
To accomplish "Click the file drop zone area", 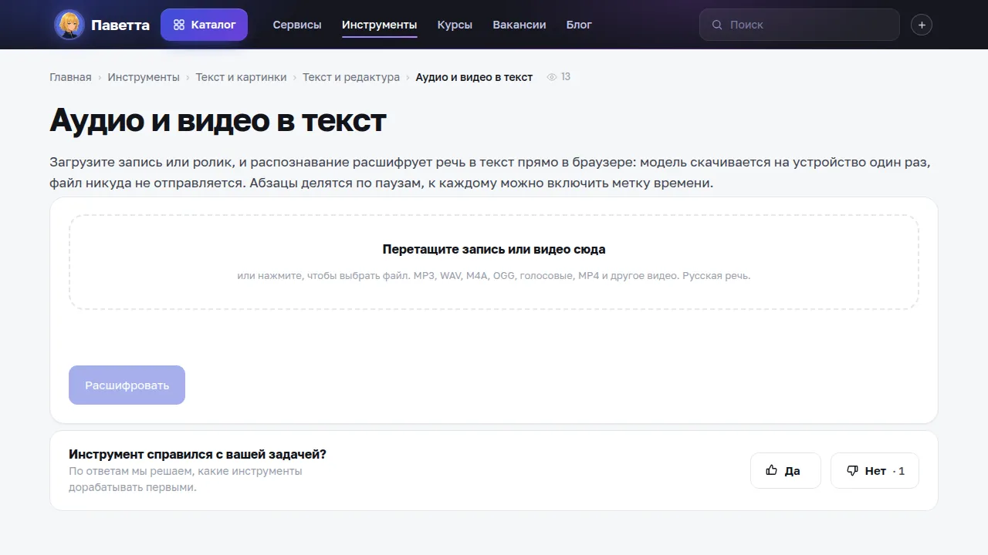I will tap(494, 262).
